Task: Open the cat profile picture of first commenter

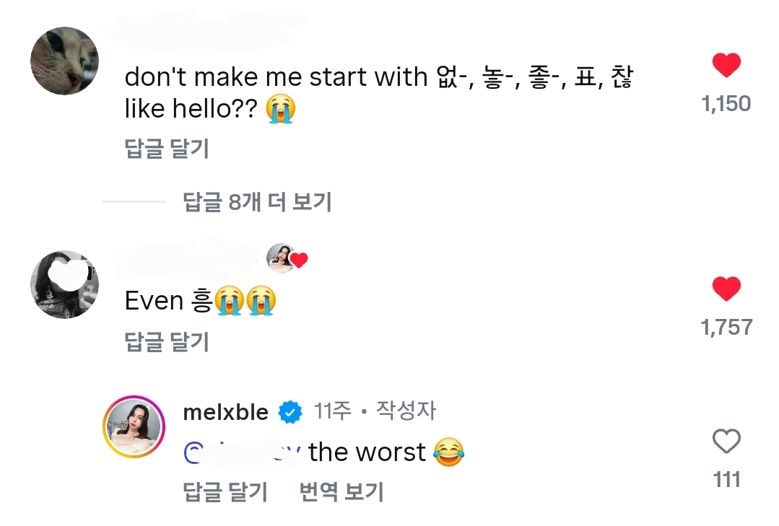Action: pos(64,61)
